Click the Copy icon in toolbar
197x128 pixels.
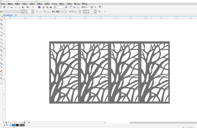pyautogui.click(x=19, y=7)
